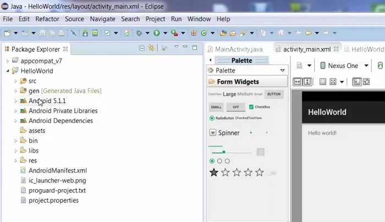385x222 pixels.
Task: Collapse the palette with left arrow
Action: 211,60
